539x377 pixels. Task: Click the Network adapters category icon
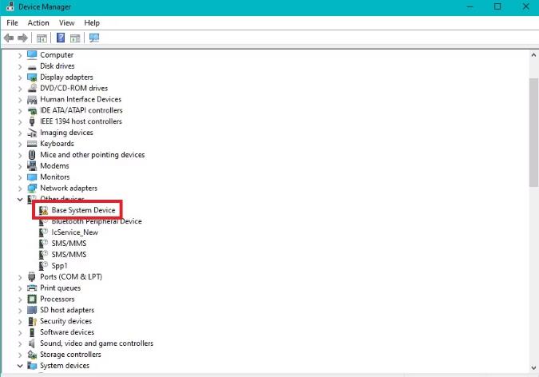[32, 188]
